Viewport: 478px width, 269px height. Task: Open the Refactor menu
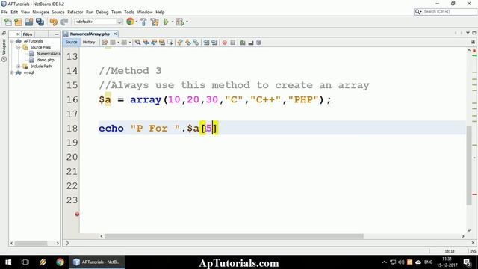75,12
